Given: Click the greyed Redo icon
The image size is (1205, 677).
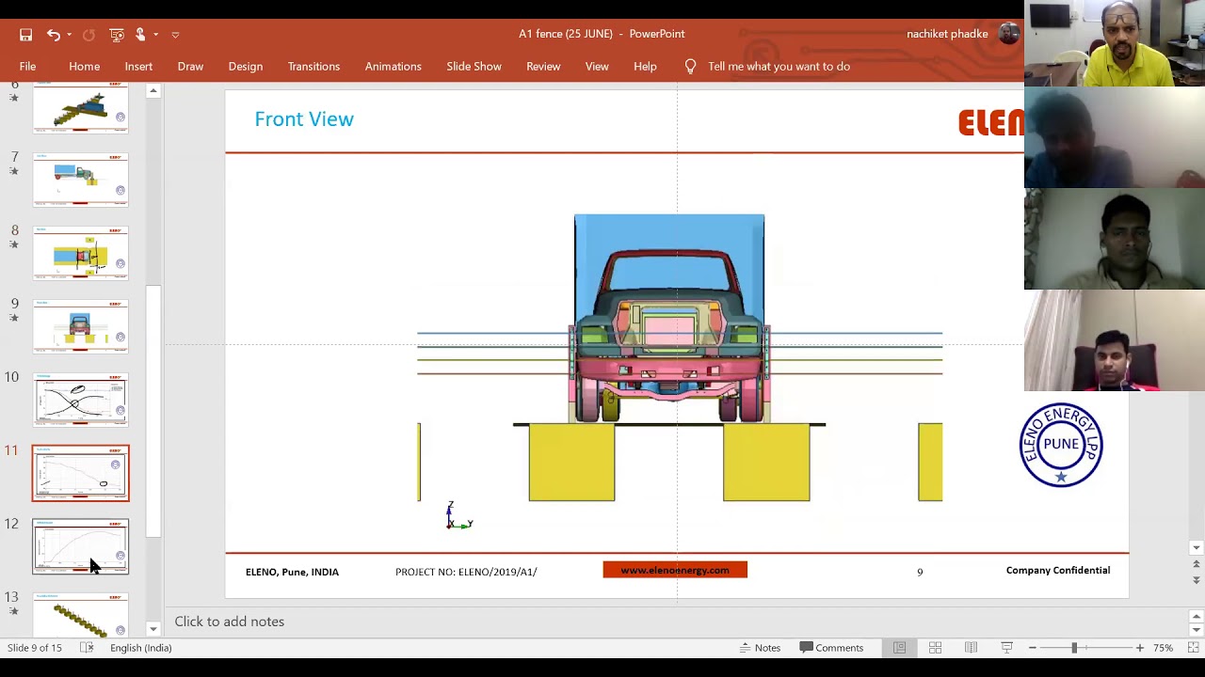Looking at the screenshot, I should (88, 35).
